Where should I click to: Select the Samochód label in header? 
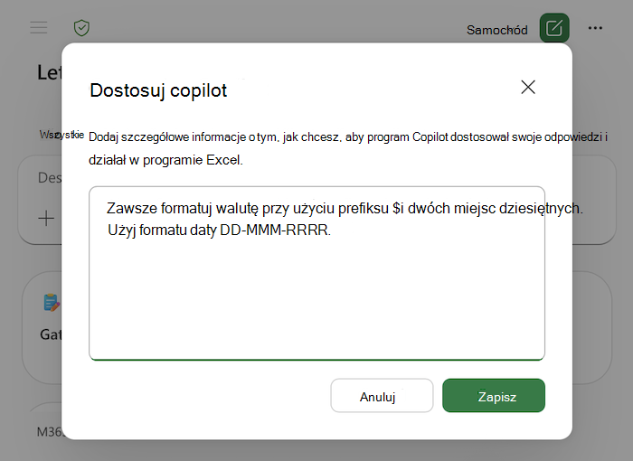coord(497,30)
